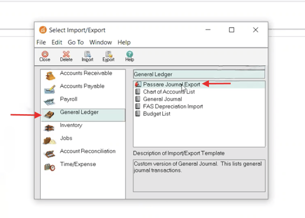Screen dimensions: 305x218
Task: Click the Close toolbar icon
Action: point(45,54)
